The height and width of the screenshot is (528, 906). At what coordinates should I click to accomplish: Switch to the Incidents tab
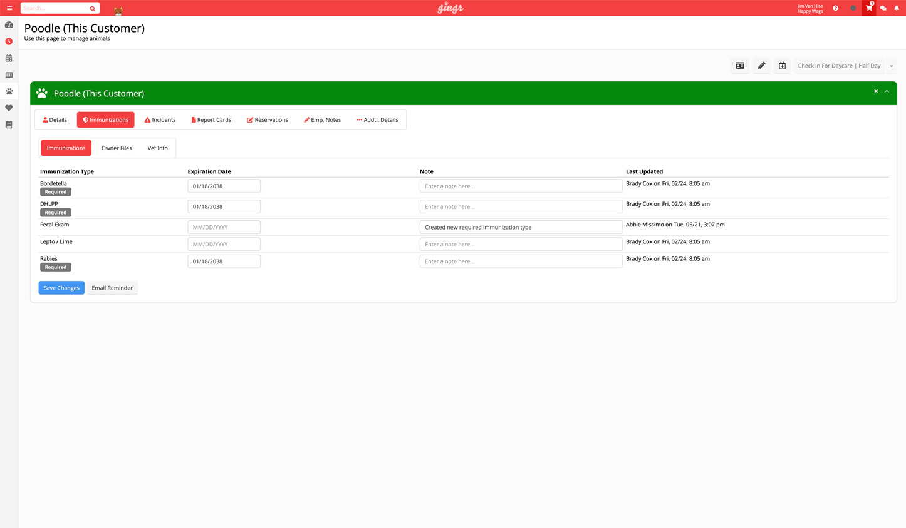click(160, 119)
